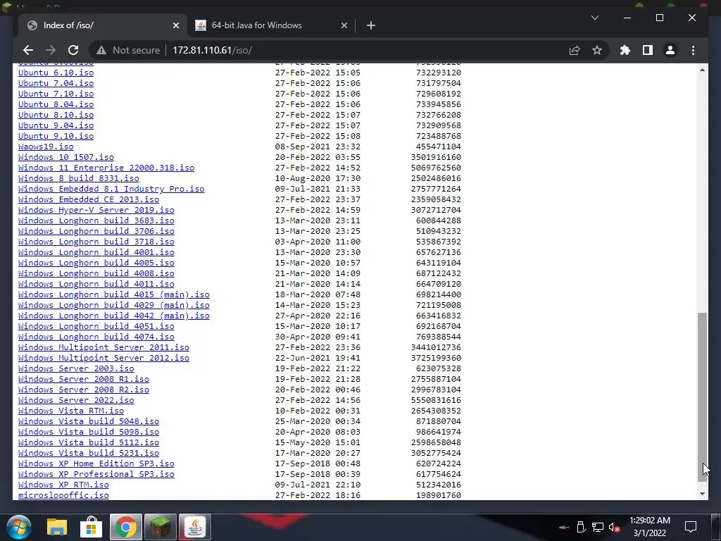Image resolution: width=721 pixels, height=541 pixels.
Task: Open Windows_Embedded_8.1_Industry_Pro.iso link
Action: click(111, 189)
